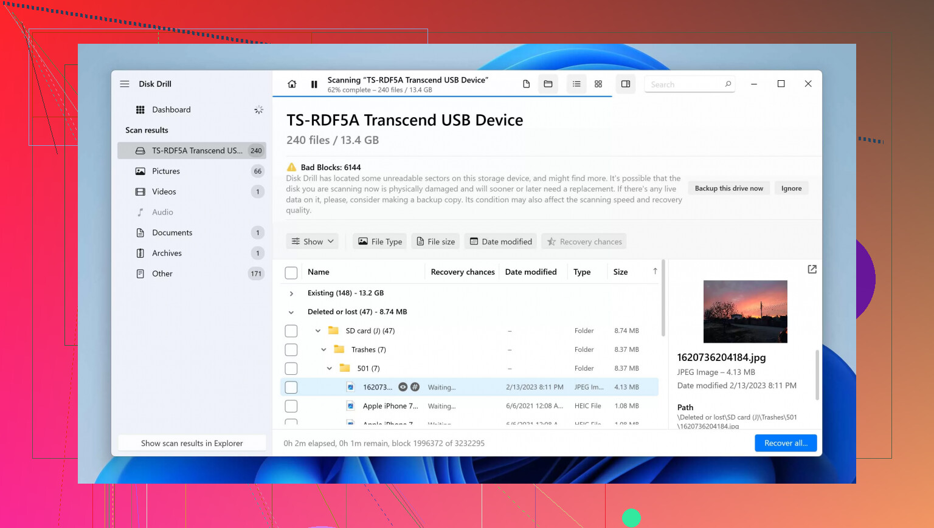Viewport: 934px width, 528px height.
Task: Click the Recover all button
Action: coord(786,443)
